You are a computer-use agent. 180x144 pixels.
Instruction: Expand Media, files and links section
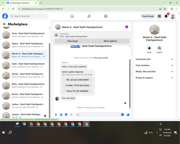[154, 72]
